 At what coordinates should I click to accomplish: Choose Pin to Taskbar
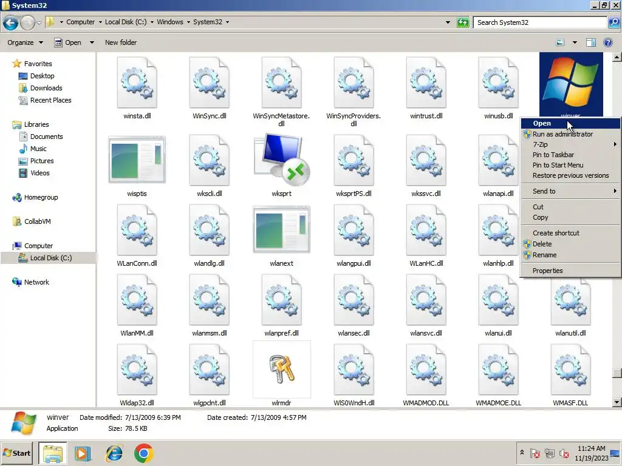(570, 155)
